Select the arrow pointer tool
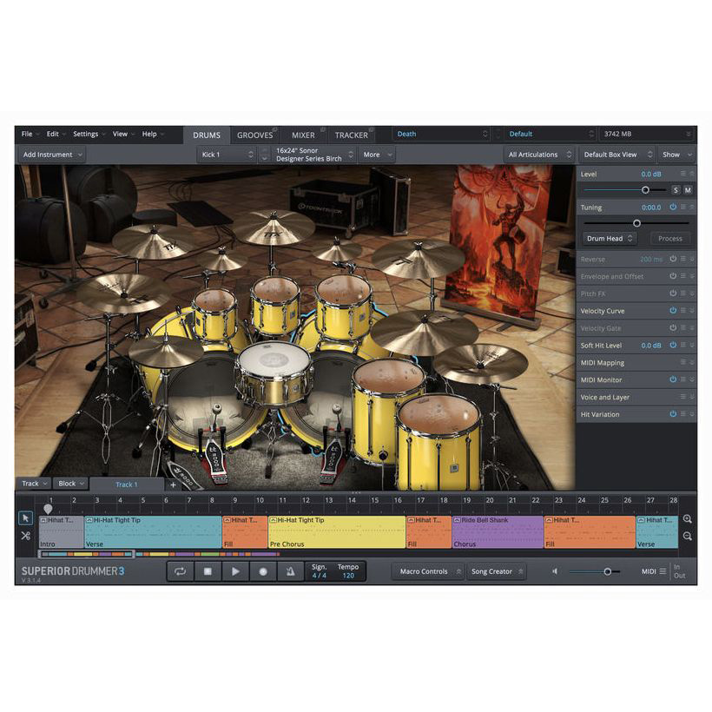 pos(25,518)
